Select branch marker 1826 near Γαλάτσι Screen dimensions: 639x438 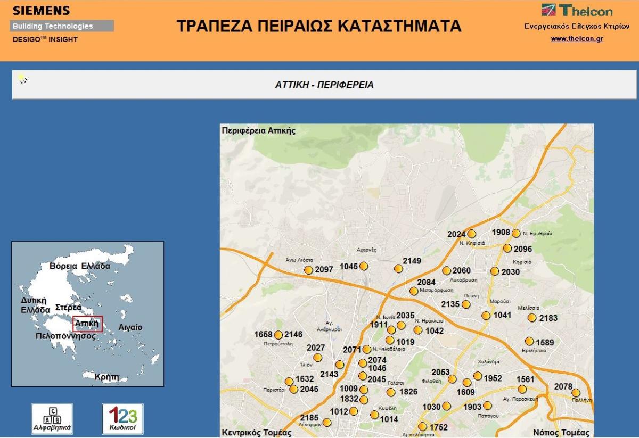(391, 392)
